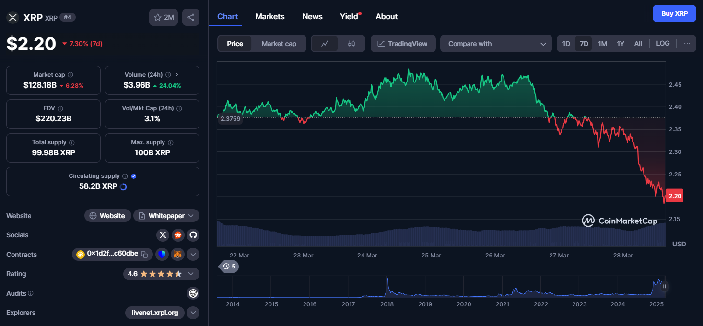
Task: Click the $128.18B market cap value
Action: (x=40, y=85)
